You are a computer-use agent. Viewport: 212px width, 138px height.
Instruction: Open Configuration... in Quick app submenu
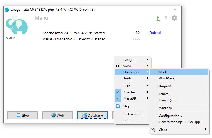179,116
